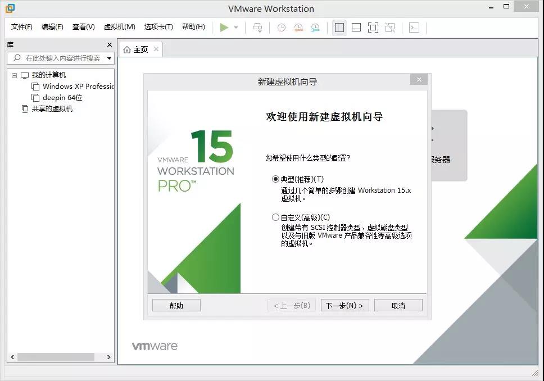
Task: Collapse the 我的计算机 tree node
Action: [x=15, y=75]
